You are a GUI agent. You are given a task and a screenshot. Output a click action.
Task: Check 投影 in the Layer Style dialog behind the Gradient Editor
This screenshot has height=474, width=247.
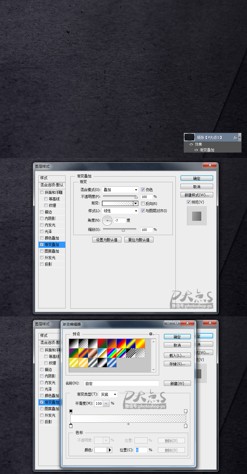[x=42, y=422]
